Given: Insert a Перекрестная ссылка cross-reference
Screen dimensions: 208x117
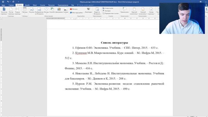Looking at the screenshot, I should [x=110, y=13].
